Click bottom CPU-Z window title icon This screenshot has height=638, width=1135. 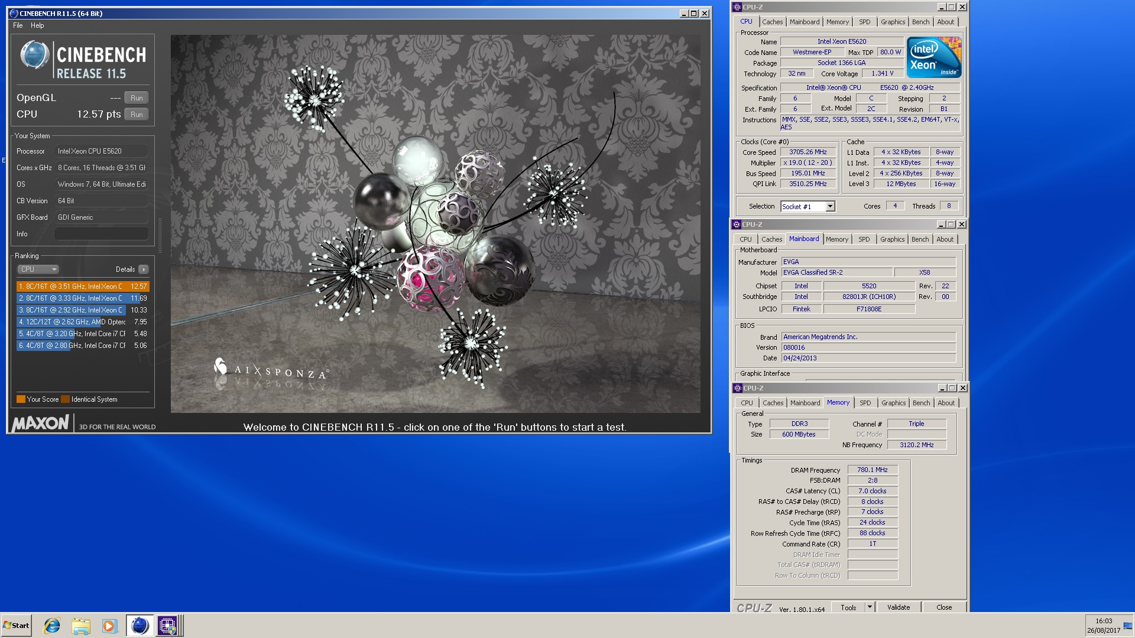click(x=737, y=388)
